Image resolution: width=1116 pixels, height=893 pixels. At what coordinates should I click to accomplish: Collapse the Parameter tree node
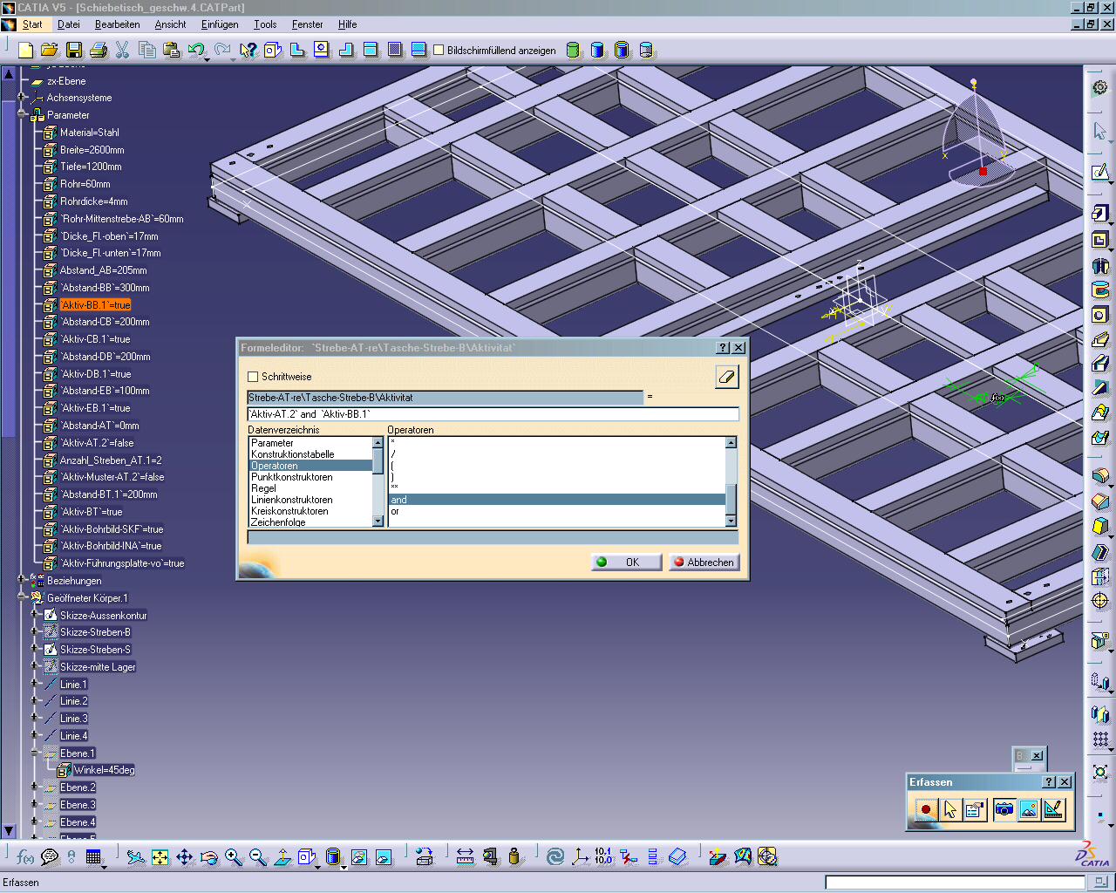(22, 115)
